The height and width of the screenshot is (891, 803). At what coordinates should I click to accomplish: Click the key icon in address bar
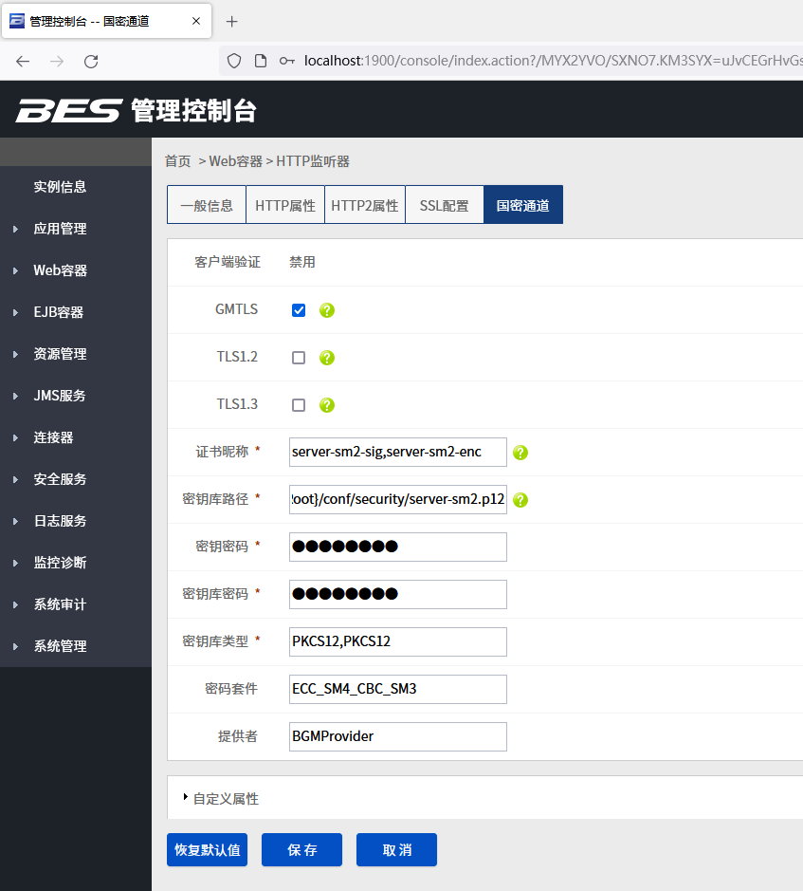point(286,61)
